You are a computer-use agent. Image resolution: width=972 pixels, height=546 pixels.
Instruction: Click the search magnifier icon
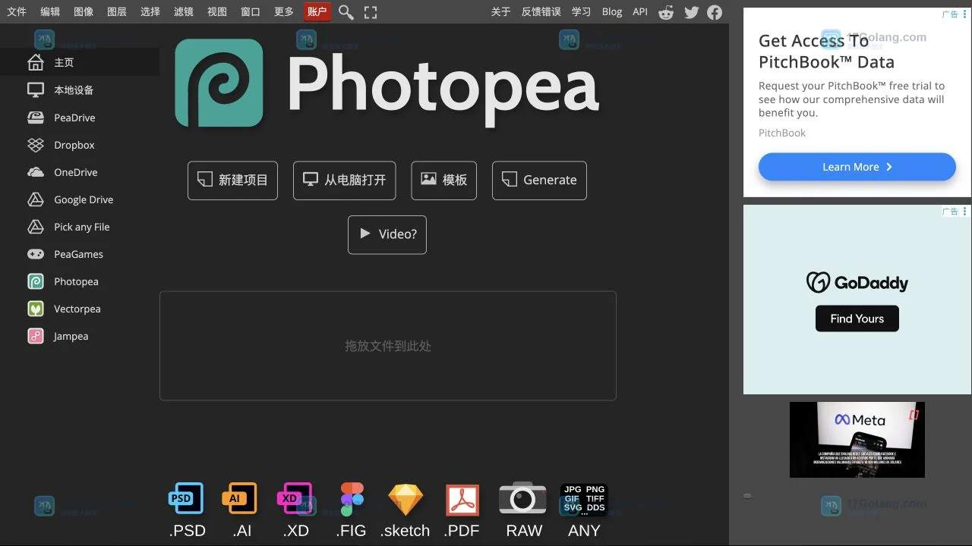coord(346,12)
